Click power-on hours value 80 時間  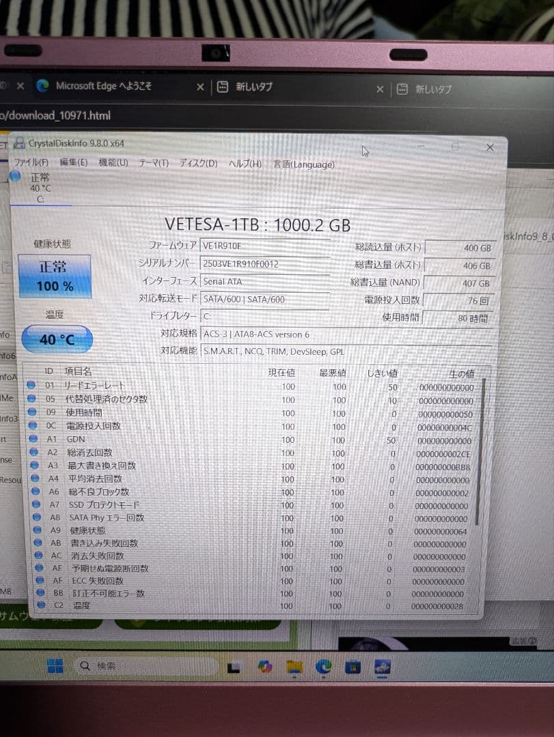458,318
